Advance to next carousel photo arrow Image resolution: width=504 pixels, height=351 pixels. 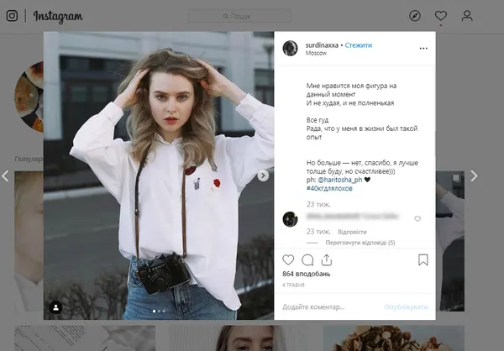click(263, 175)
